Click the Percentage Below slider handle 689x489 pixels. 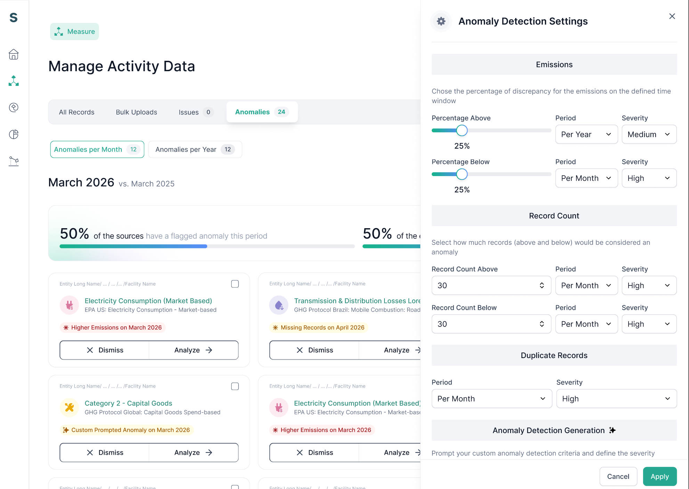tap(462, 174)
